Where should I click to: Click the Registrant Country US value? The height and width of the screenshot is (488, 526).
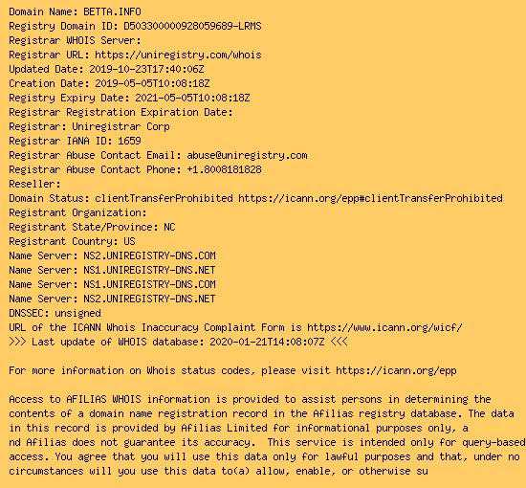point(129,242)
